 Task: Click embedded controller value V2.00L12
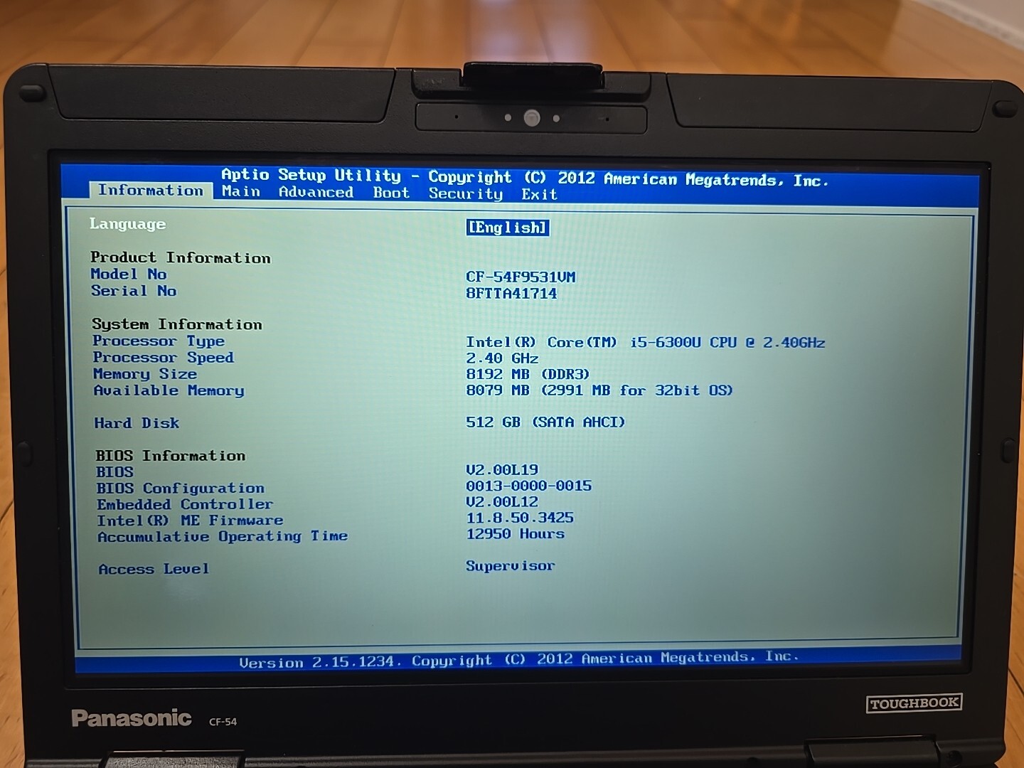coord(502,502)
